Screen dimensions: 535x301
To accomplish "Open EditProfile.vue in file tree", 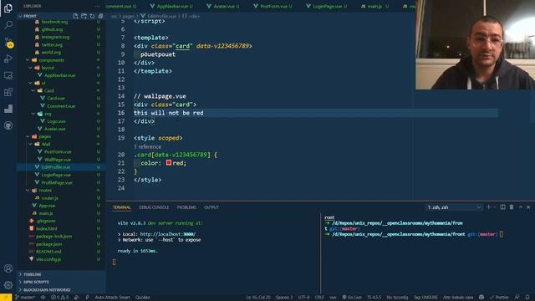I will coord(56,167).
